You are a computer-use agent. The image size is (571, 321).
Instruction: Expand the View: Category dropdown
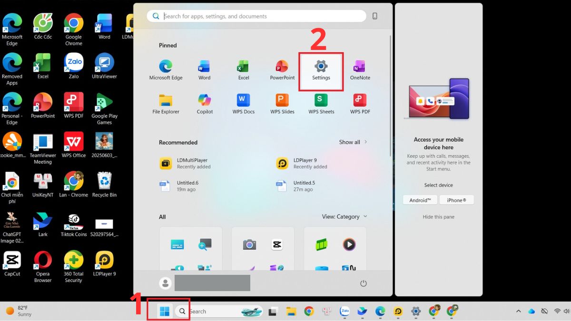click(345, 216)
